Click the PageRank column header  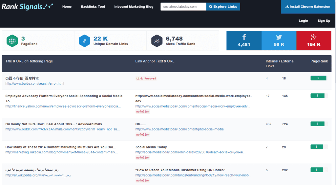tap(319, 61)
